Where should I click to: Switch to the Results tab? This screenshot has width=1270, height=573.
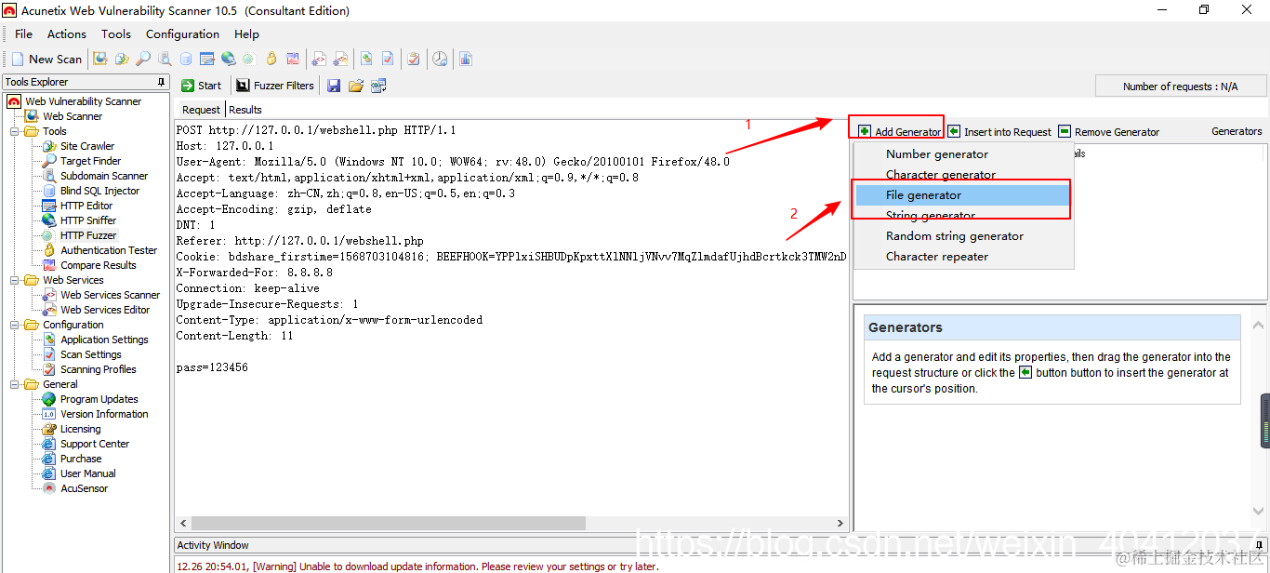245,110
